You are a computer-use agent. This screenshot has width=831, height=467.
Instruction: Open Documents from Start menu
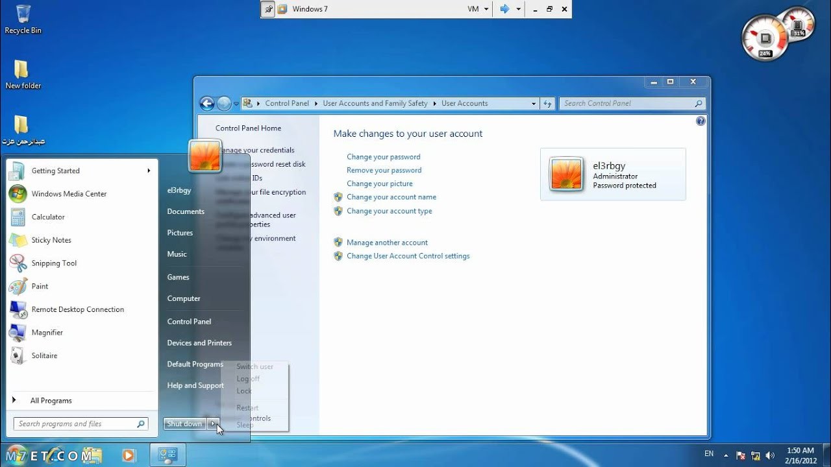186,211
